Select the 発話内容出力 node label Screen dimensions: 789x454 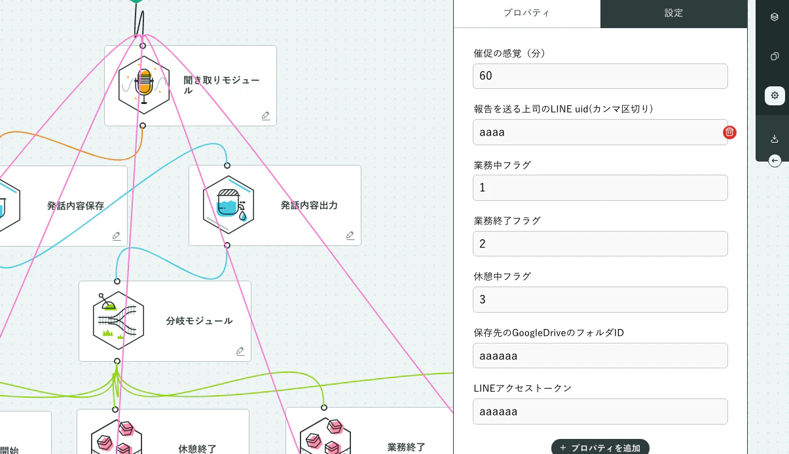309,205
